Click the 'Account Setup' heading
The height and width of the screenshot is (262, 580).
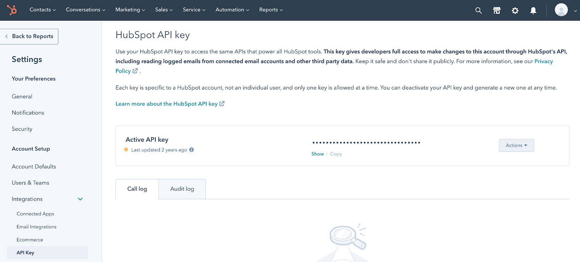coord(31,149)
